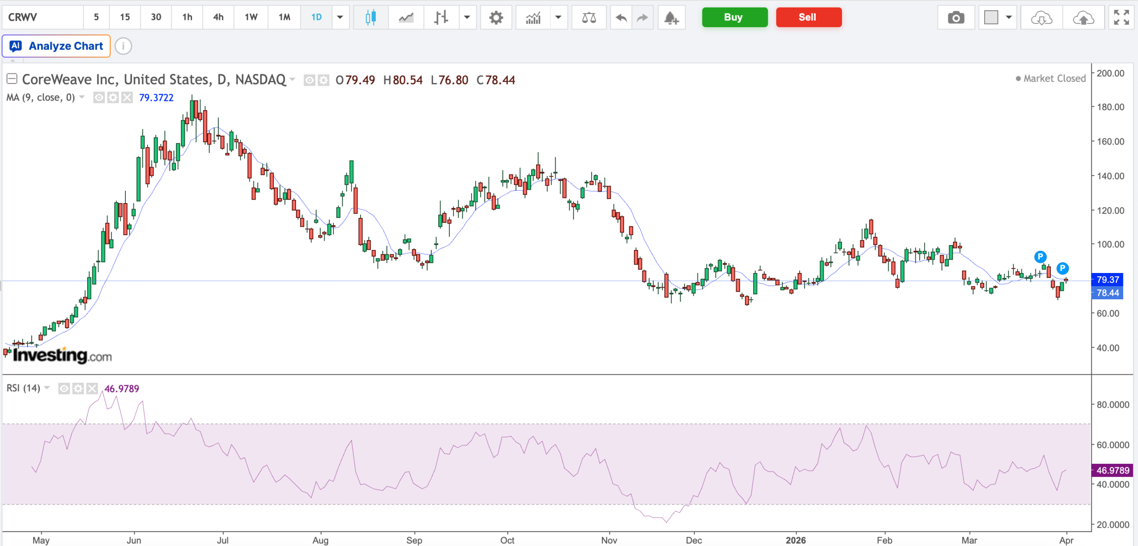Click the 200.00 price axis label
This screenshot has height=546, width=1138.
coord(1110,73)
